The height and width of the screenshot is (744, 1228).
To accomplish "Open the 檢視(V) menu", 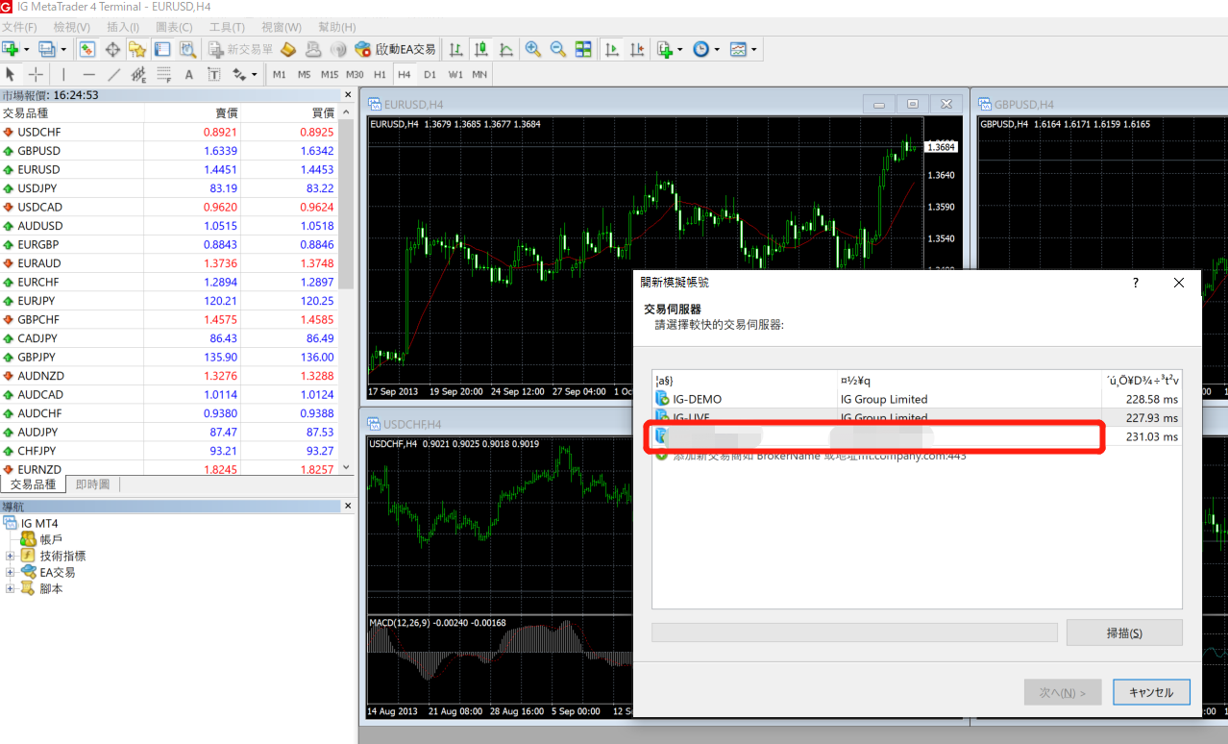I will point(72,27).
